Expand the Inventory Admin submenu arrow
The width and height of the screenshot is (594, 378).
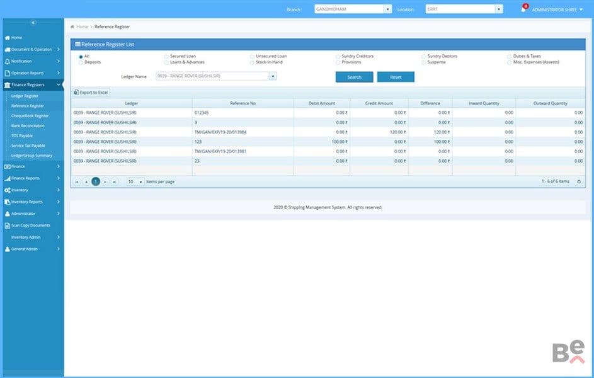pyautogui.click(x=59, y=237)
